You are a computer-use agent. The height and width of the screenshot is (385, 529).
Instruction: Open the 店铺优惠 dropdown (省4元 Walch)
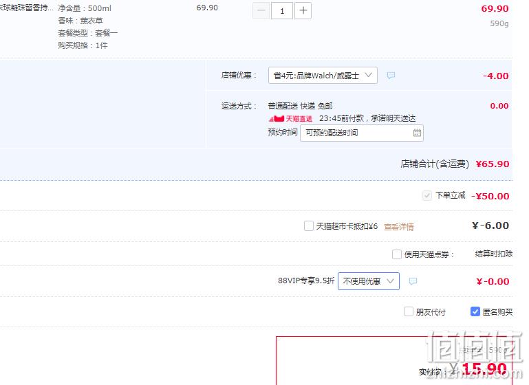(323, 76)
